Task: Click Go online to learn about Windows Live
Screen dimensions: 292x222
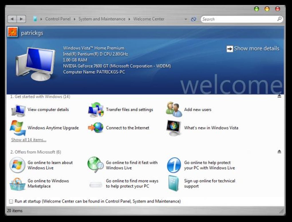Action: (x=50, y=165)
